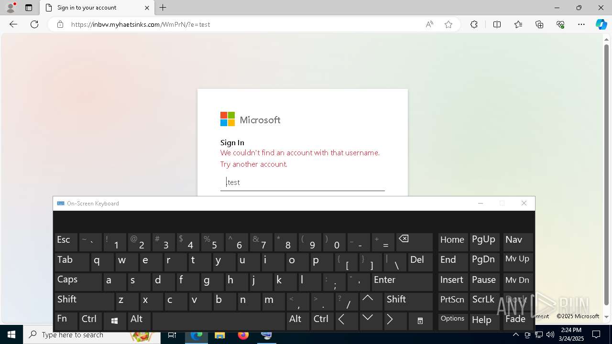Image resolution: width=612 pixels, height=344 pixels.
Task: Toggle the Fn key
Action: (66, 321)
